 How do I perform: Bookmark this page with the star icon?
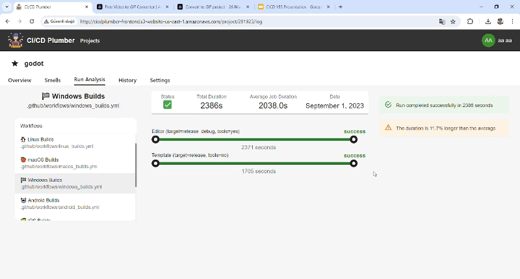(x=453, y=21)
